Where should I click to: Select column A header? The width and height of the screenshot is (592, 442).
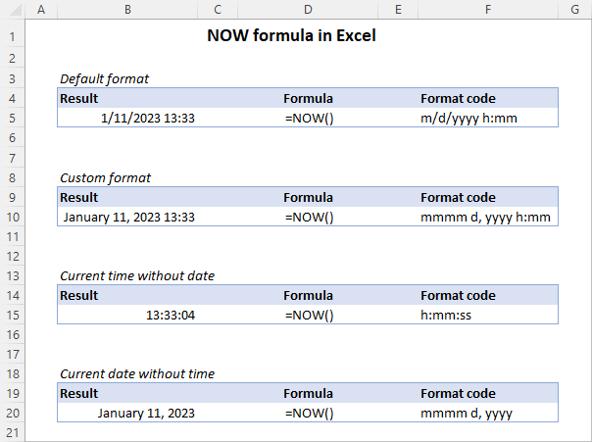41,10
